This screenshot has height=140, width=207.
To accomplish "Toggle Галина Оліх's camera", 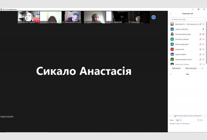I will (x=203, y=49).
